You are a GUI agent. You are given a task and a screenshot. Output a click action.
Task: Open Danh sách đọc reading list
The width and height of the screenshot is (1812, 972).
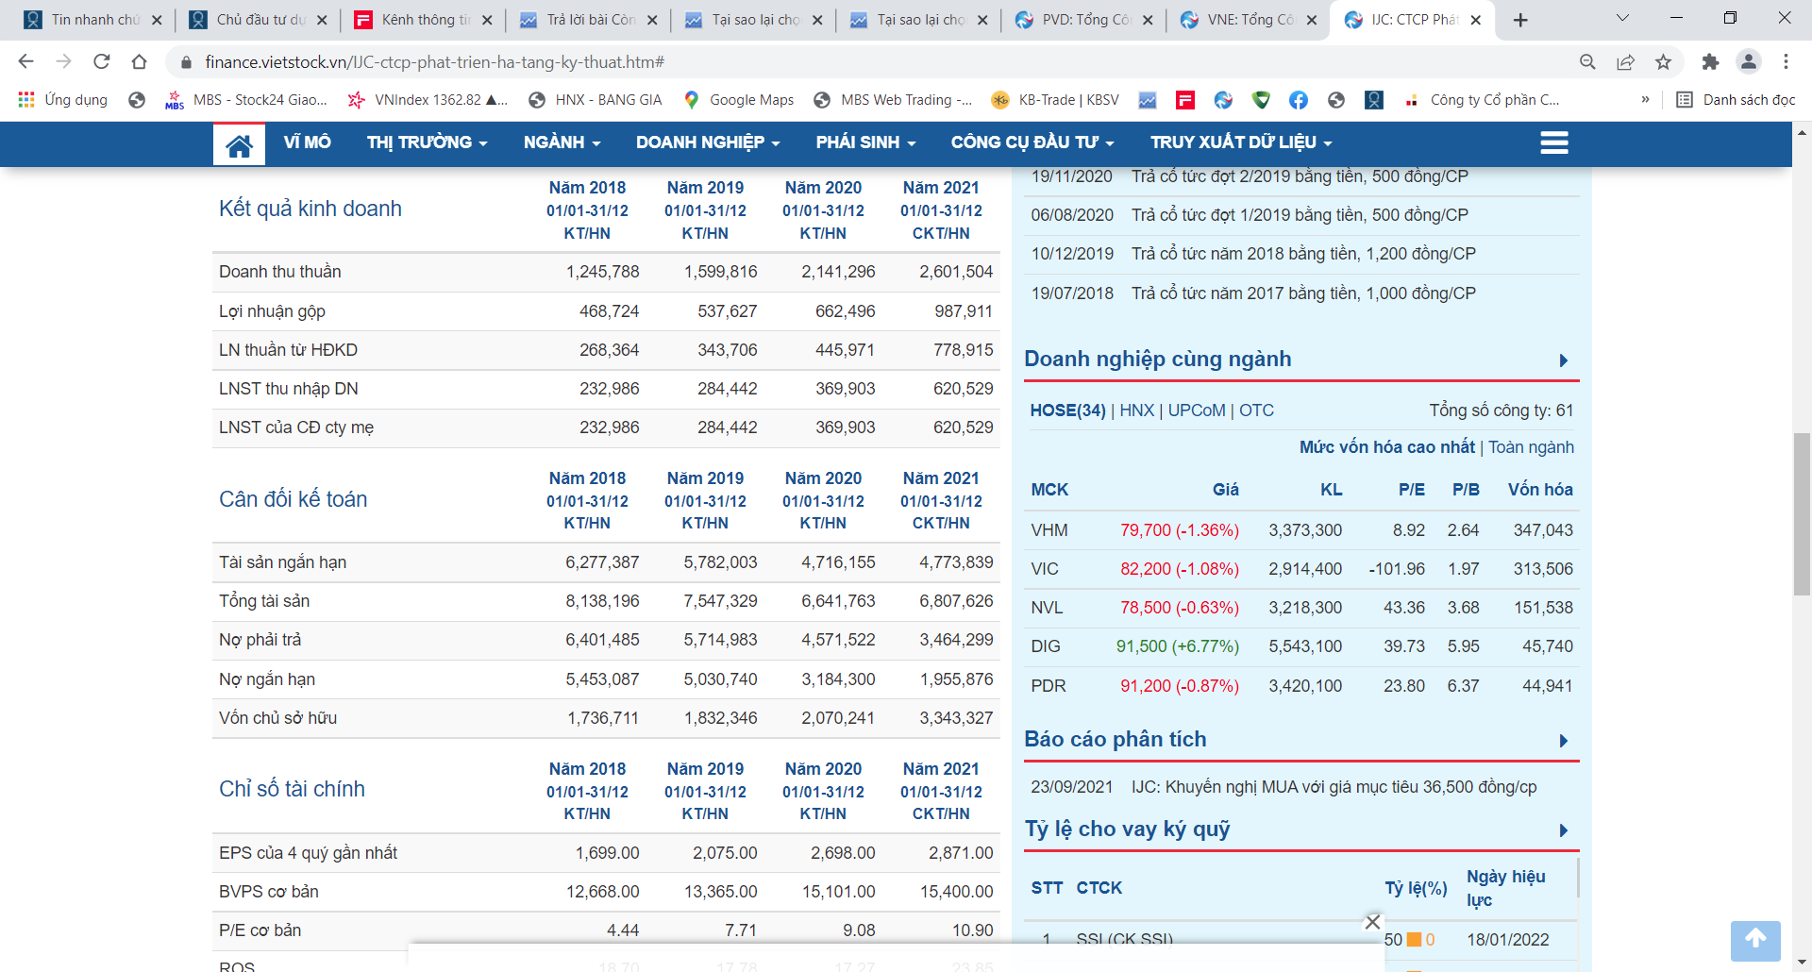[1735, 100]
